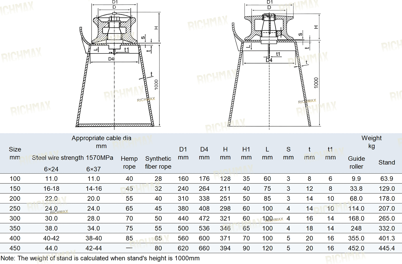Select the "Hemp rope" column header
Viewport: 402px width, 264px height.
[129, 163]
